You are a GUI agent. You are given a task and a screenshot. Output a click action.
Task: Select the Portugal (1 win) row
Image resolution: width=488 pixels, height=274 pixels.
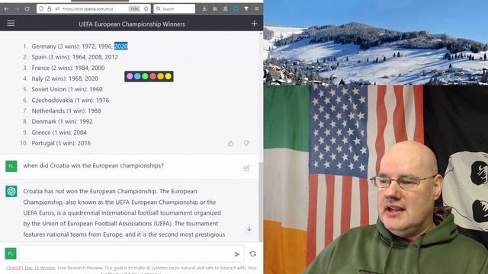(x=61, y=143)
